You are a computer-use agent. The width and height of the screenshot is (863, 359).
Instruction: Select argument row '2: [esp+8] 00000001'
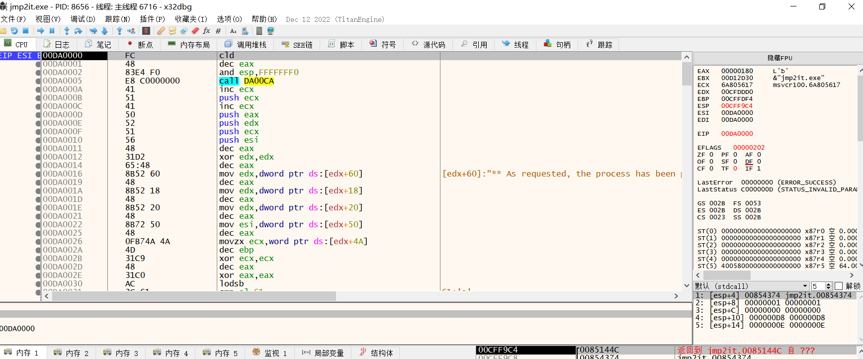(x=776, y=302)
